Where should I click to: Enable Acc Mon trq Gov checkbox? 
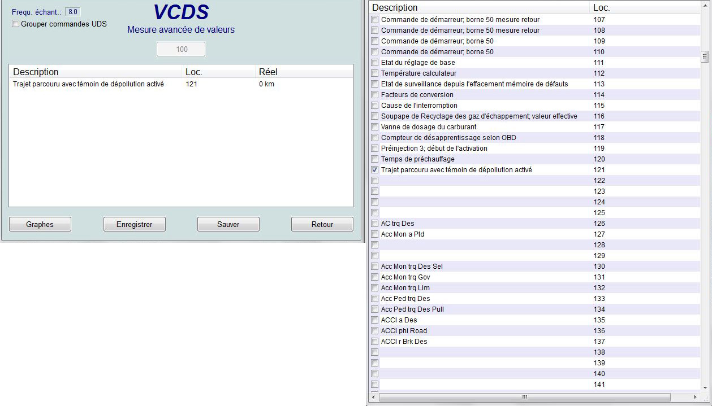(374, 277)
